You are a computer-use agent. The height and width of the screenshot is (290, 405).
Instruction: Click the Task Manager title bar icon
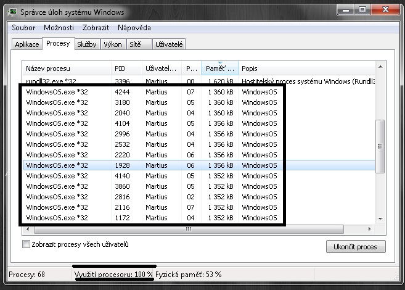pyautogui.click(x=12, y=12)
